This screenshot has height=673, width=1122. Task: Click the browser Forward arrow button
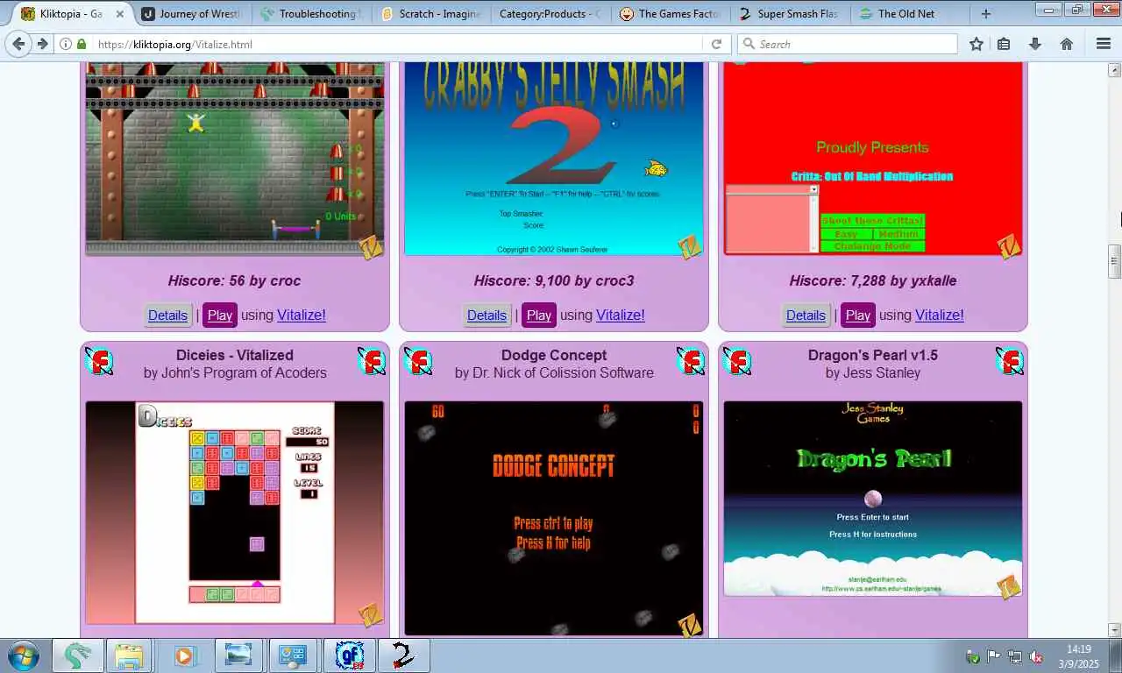(42, 44)
